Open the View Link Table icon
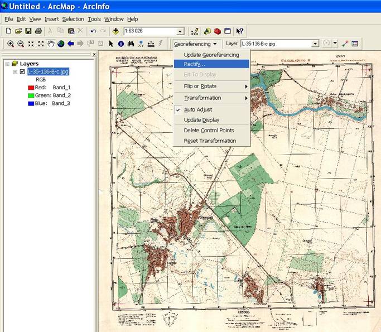This screenshot has height=332, width=381. [355, 44]
